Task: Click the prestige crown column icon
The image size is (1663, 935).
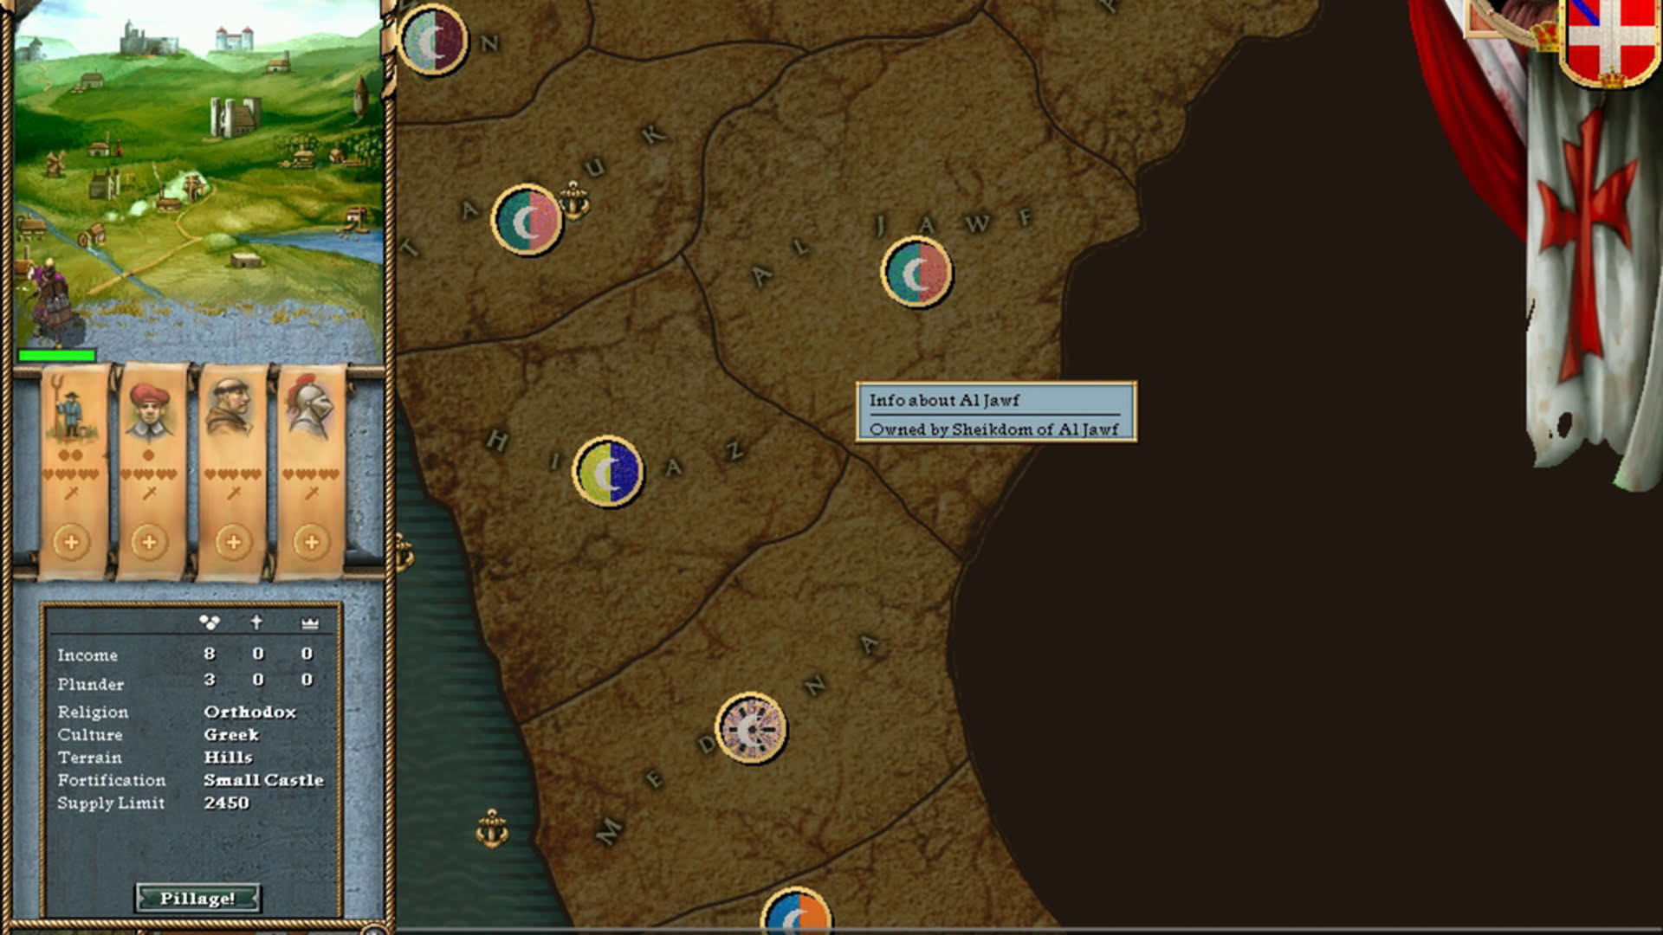Action: click(309, 622)
